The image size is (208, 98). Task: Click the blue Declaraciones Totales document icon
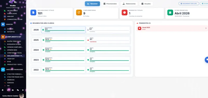(x=33, y=12)
